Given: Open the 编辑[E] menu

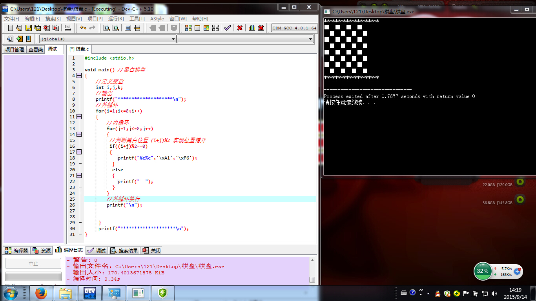Looking at the screenshot, I should click(32, 18).
